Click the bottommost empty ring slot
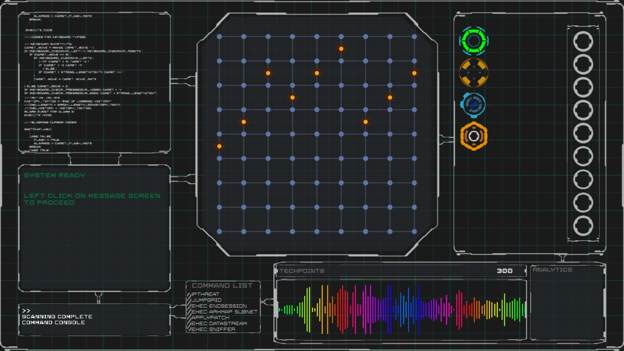624x351 pixels. click(x=583, y=225)
